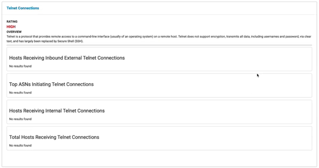
Task: Click the RATING label
Action: click(12, 22)
